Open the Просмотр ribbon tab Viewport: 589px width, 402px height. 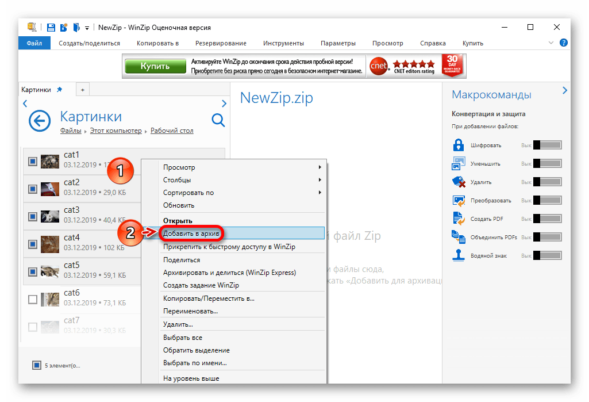pyautogui.click(x=388, y=43)
